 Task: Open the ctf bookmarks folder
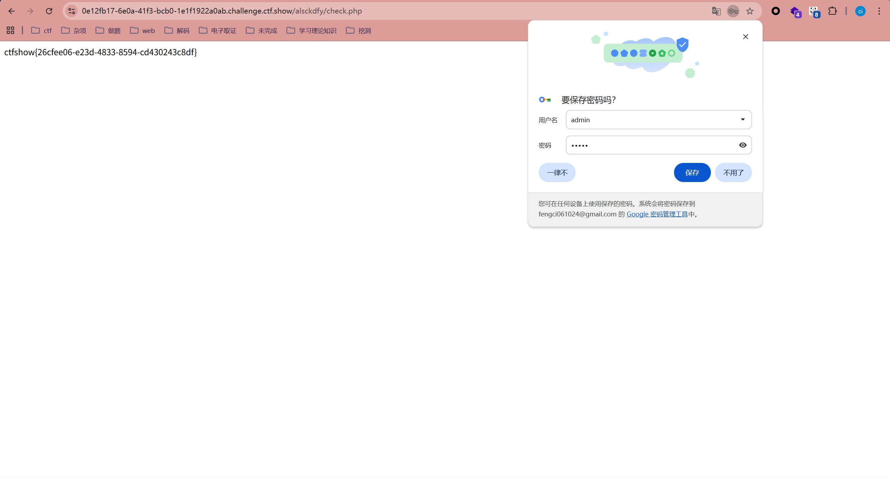tap(41, 31)
